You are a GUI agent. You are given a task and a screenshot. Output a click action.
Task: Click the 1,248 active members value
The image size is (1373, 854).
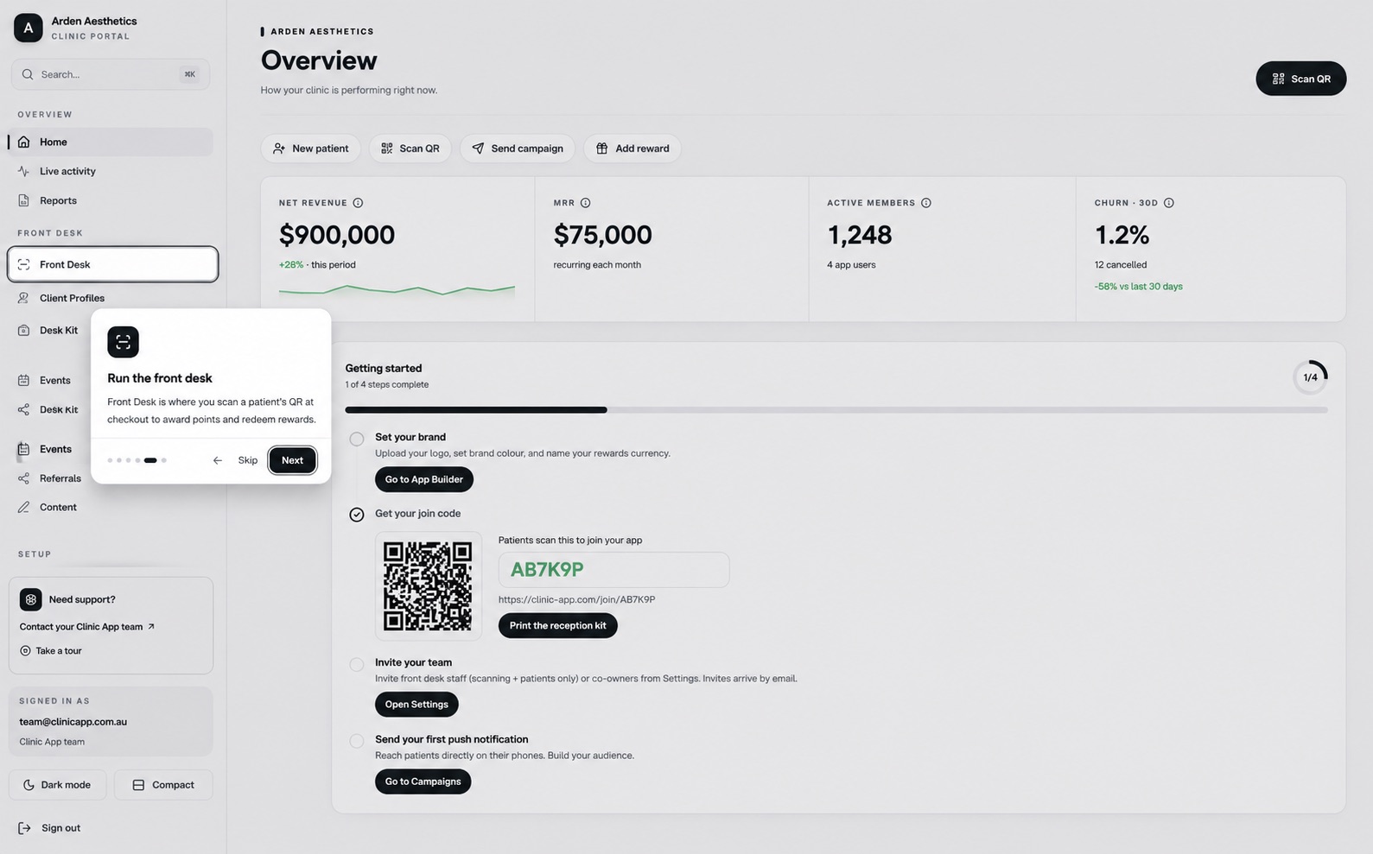click(859, 235)
